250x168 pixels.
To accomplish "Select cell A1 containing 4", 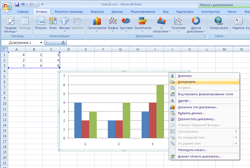I will point(16,55).
